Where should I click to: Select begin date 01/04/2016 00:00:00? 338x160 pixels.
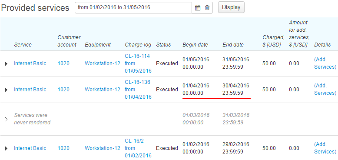coord(196,89)
